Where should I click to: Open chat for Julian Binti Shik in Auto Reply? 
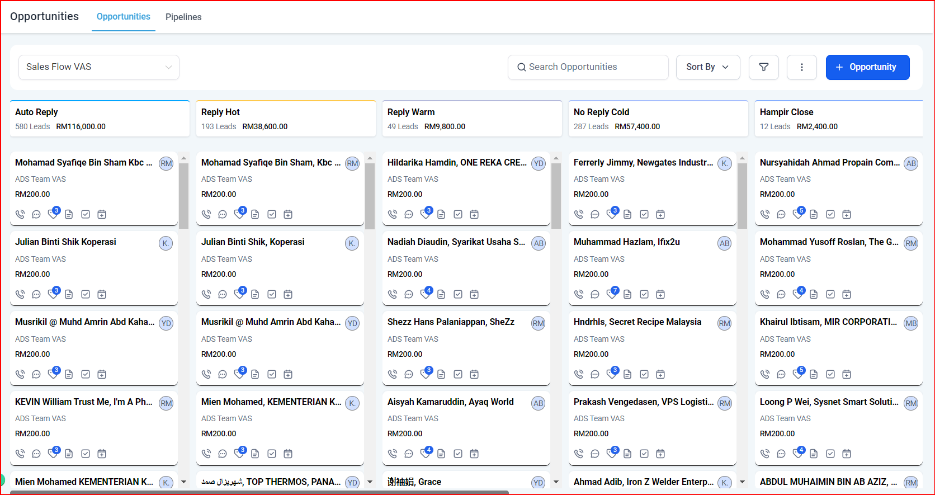click(36, 294)
